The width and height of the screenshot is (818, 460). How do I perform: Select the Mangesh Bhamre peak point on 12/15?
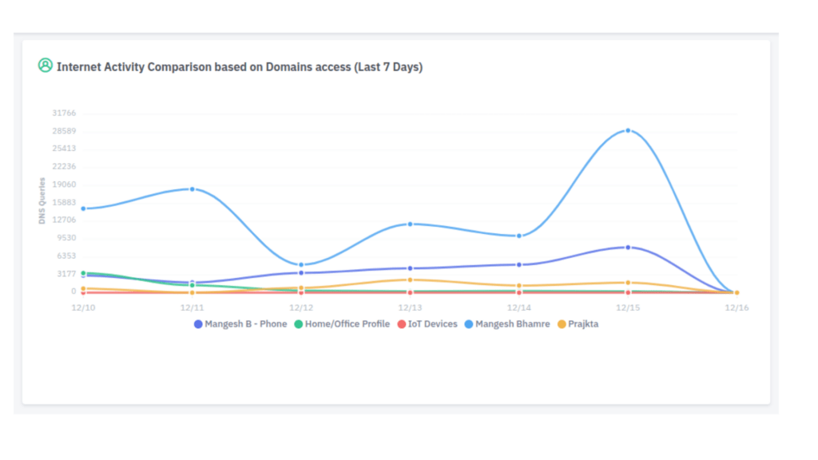(628, 130)
